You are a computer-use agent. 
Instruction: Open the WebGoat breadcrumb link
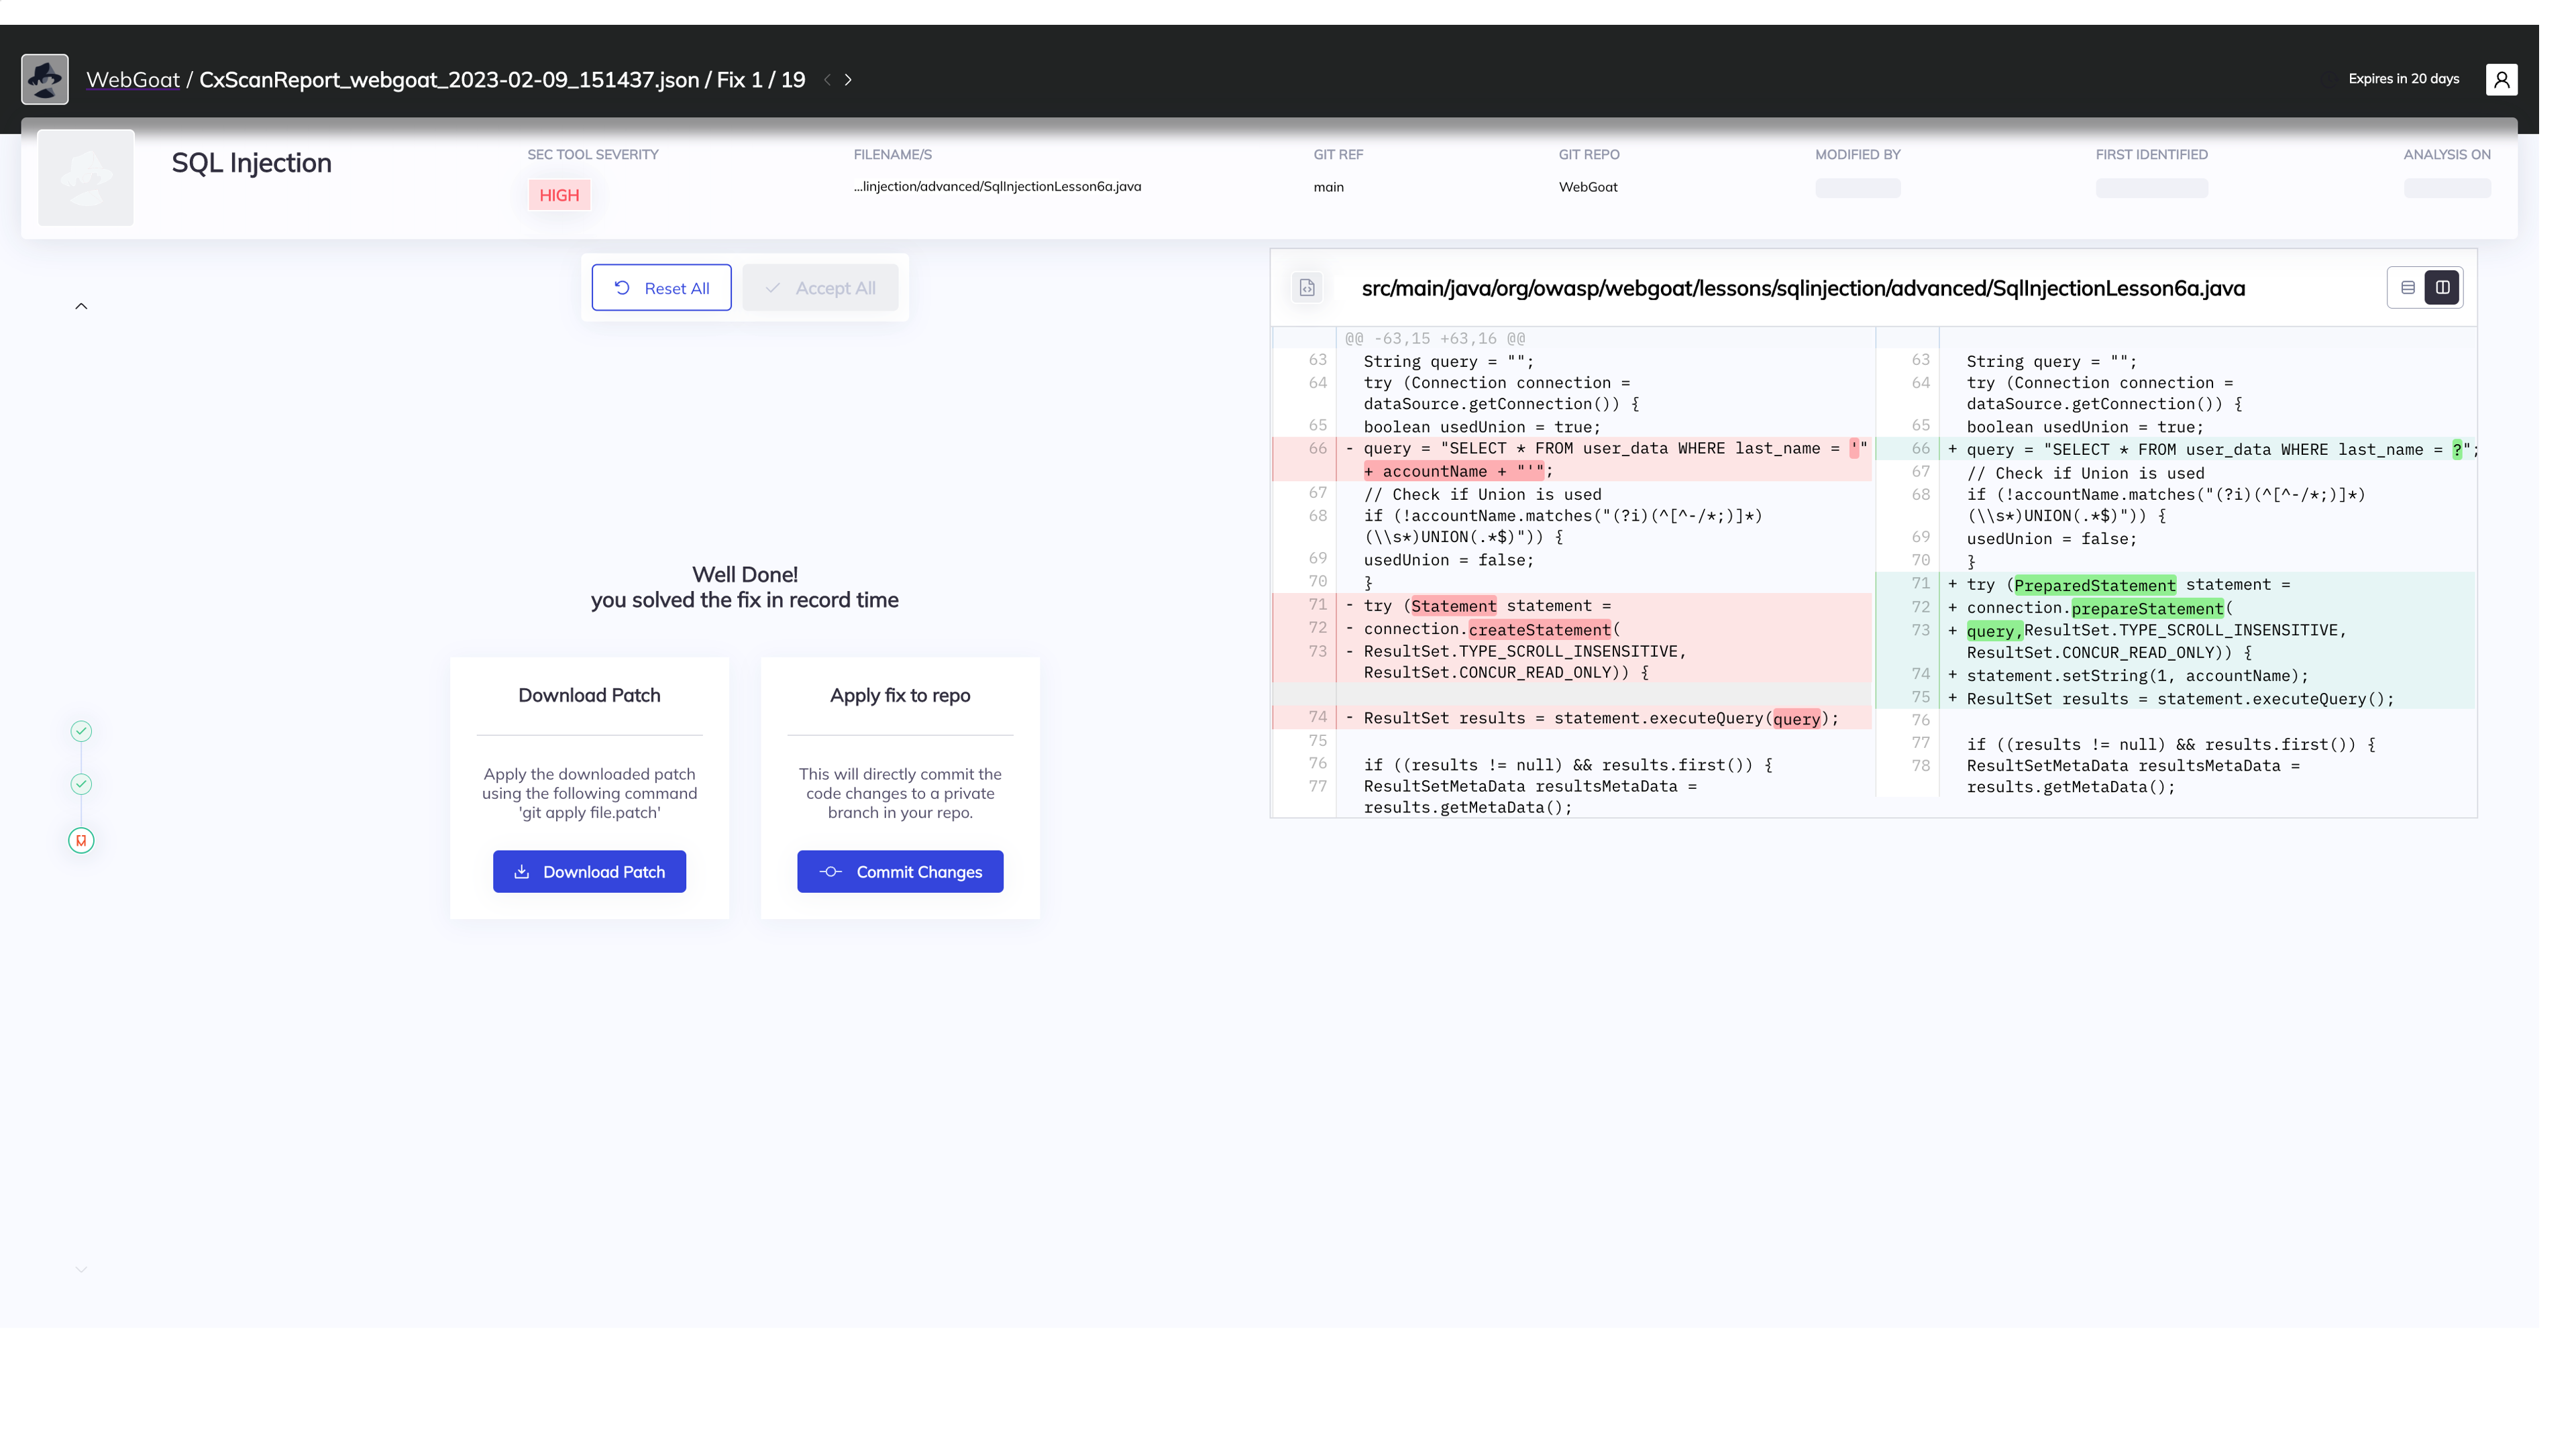pyautogui.click(x=133, y=80)
